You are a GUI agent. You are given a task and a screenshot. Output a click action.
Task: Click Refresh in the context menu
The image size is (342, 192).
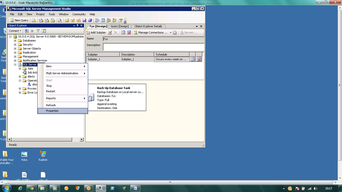(63, 105)
